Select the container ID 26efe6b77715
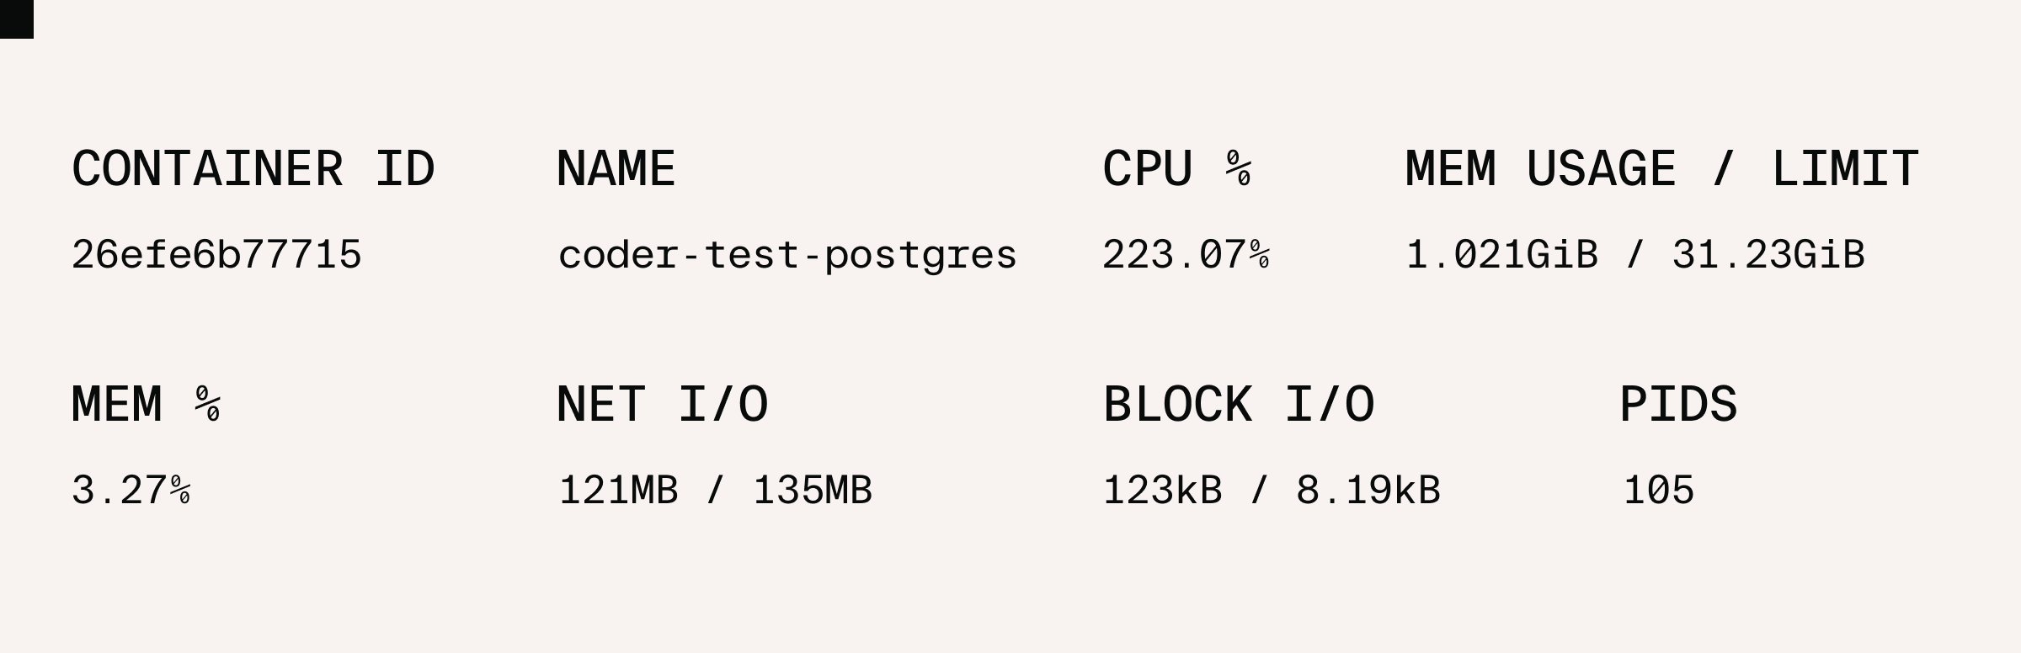 click(x=216, y=254)
